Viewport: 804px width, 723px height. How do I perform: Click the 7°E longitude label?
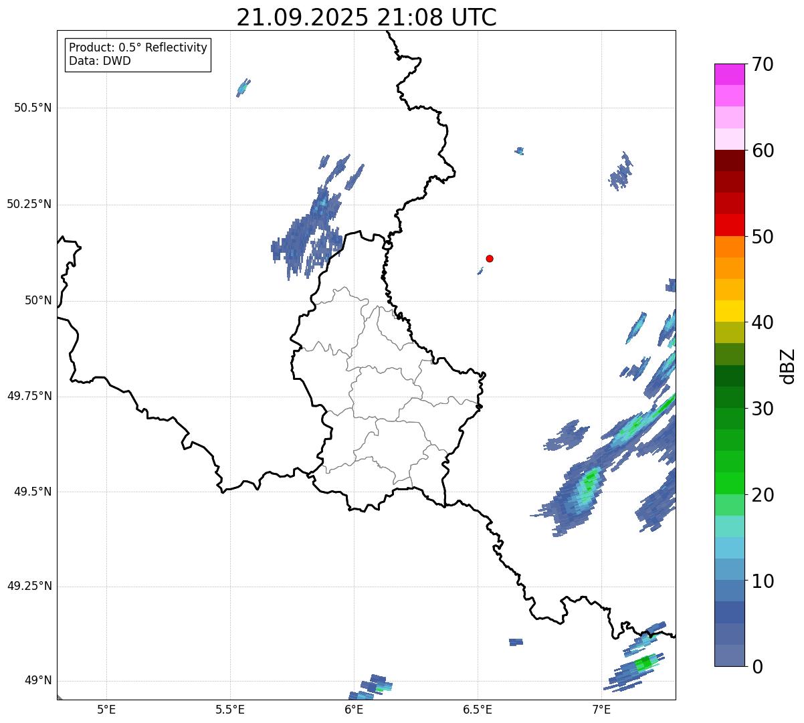(601, 709)
